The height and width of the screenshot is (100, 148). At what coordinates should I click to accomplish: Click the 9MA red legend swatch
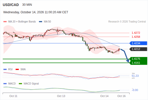click(x=17, y=69)
